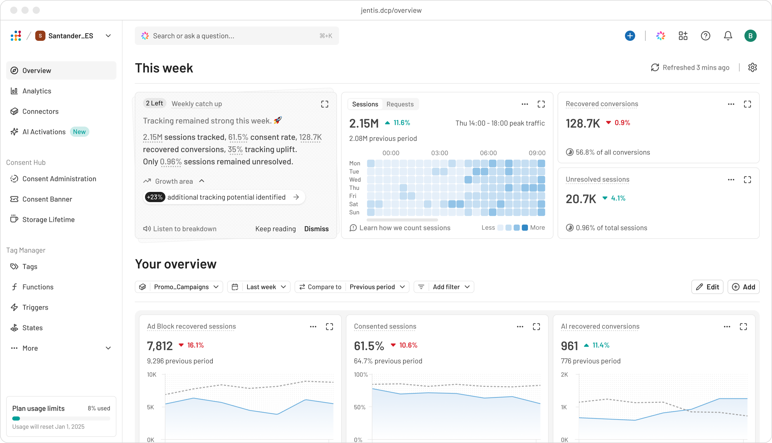Go to Overview in sidebar
Viewport: 772px width, 443px height.
click(x=61, y=70)
